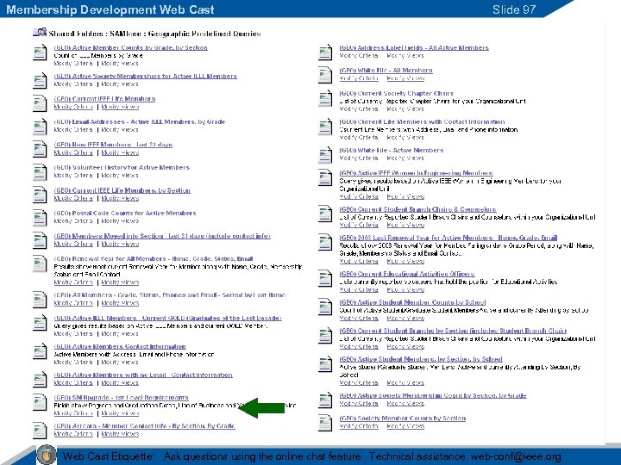Click the document icon for Volunteer History query
This screenshot has width=621, height=465.
(x=40, y=172)
